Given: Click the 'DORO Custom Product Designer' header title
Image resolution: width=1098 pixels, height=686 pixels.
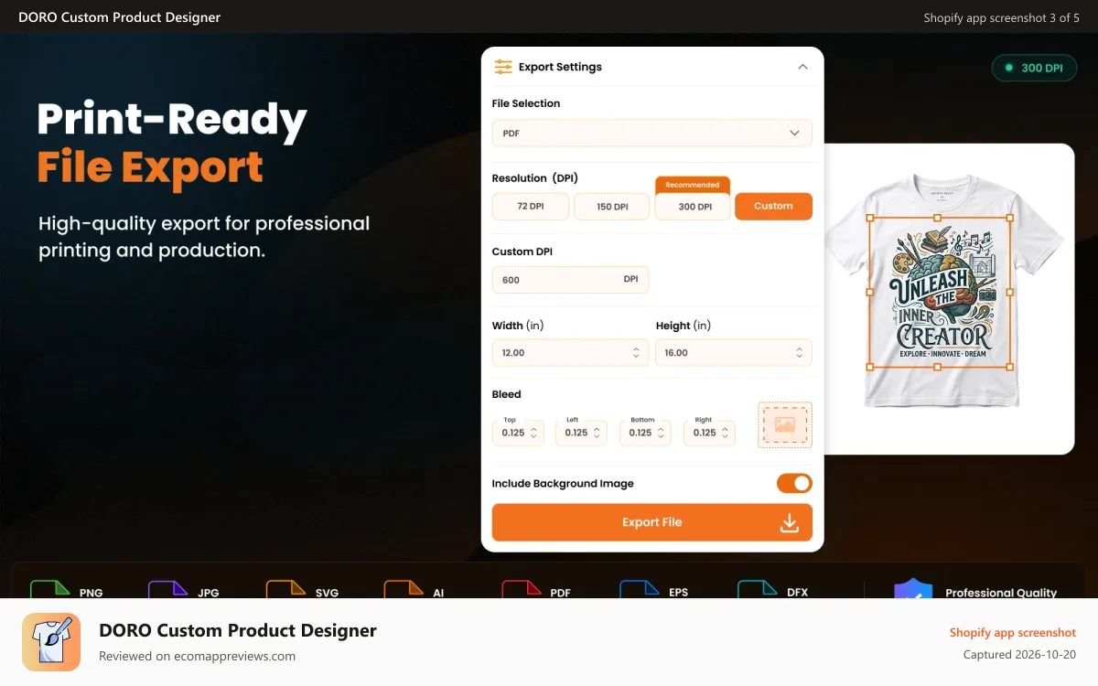Looking at the screenshot, I should pyautogui.click(x=119, y=17).
